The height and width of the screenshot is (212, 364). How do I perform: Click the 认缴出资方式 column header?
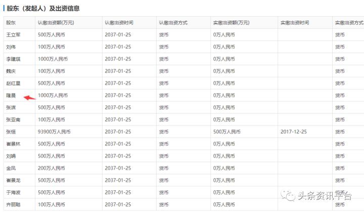point(173,23)
